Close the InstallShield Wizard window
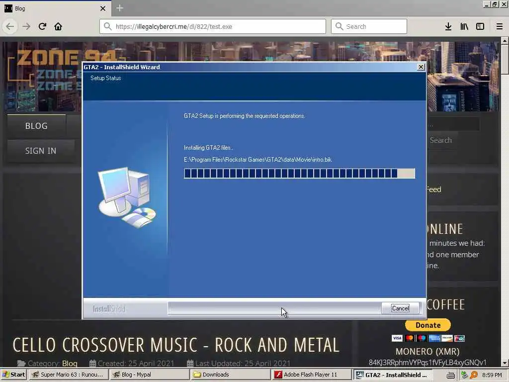 tap(421, 67)
